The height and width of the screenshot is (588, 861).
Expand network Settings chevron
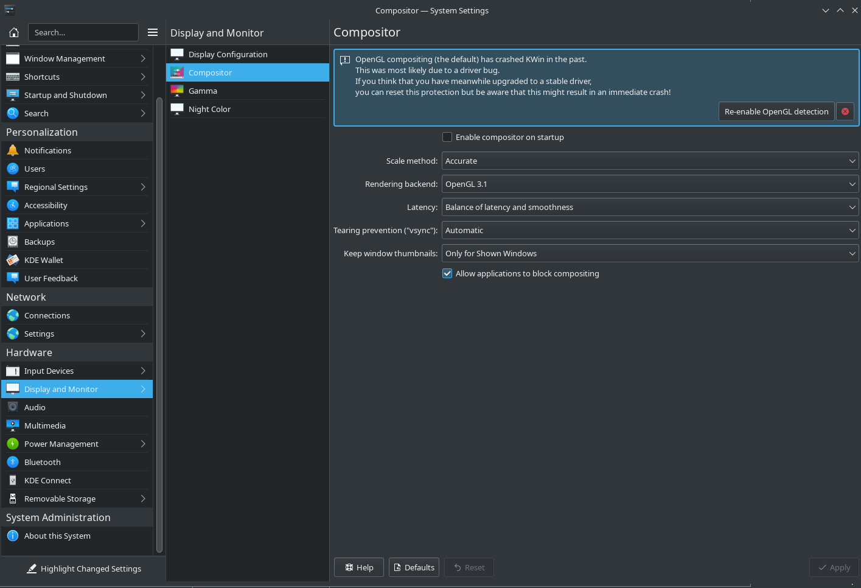[143, 334]
